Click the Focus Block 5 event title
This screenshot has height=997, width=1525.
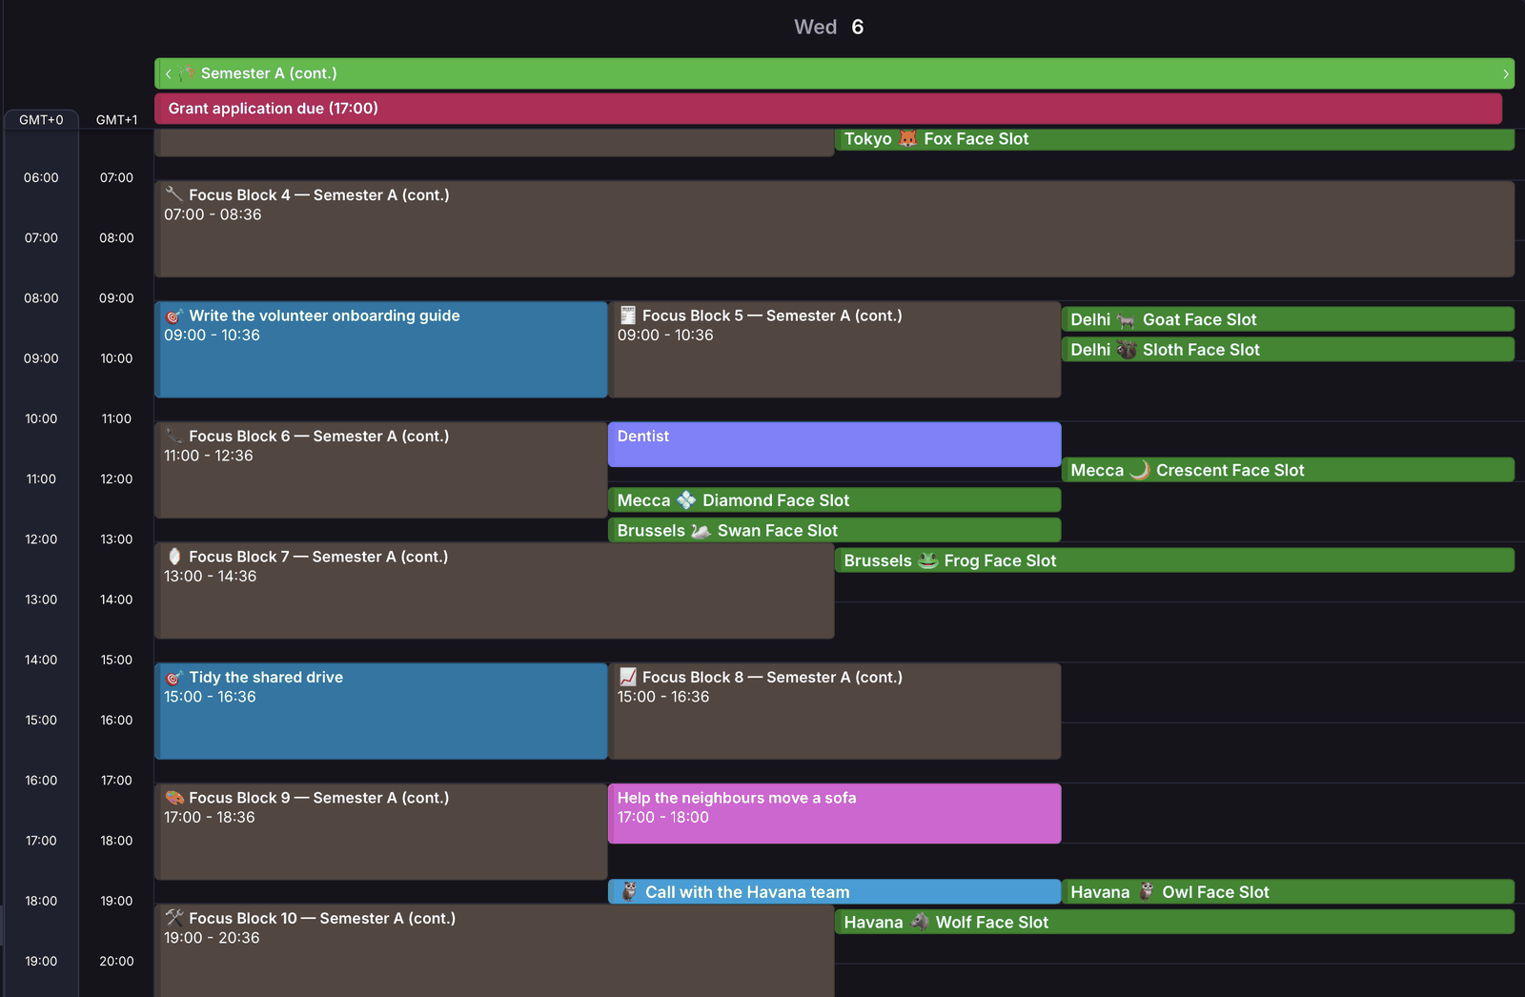[772, 315]
